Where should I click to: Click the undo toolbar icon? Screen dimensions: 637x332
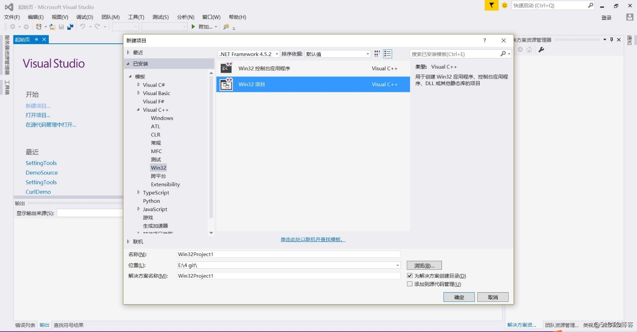coord(82,27)
